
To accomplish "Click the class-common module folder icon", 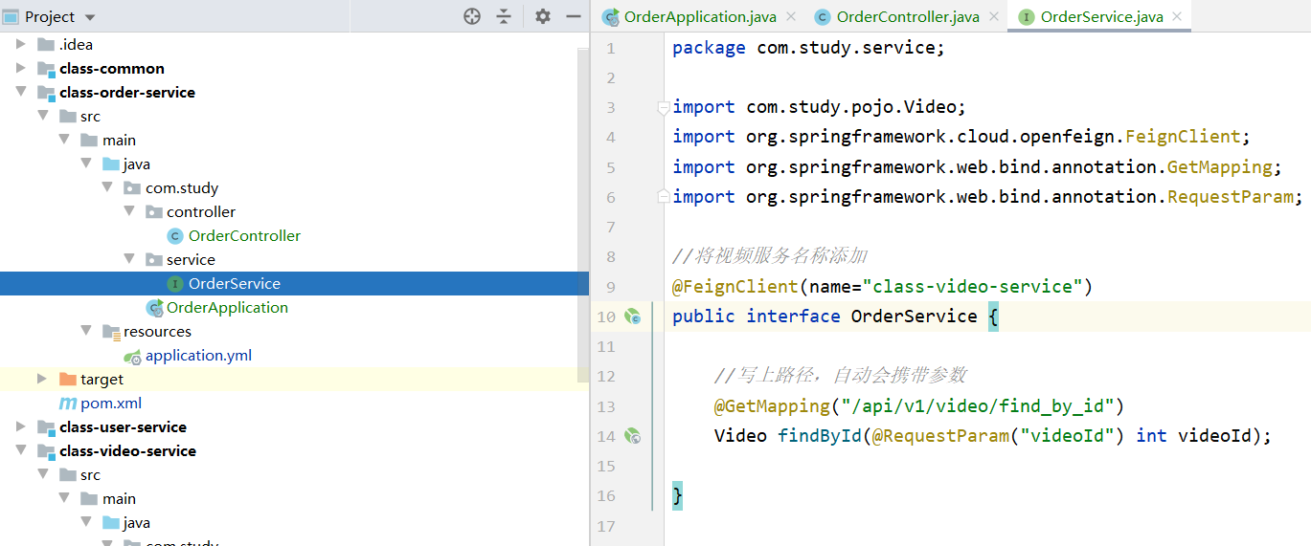I will coord(46,69).
